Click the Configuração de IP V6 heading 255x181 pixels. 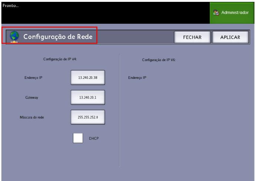point(159,60)
